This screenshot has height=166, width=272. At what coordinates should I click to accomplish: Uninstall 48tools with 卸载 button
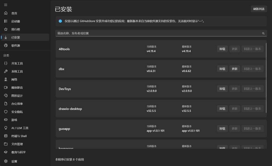tap(222, 49)
